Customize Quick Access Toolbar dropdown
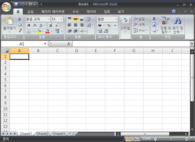195x142 pixels. (41, 4)
